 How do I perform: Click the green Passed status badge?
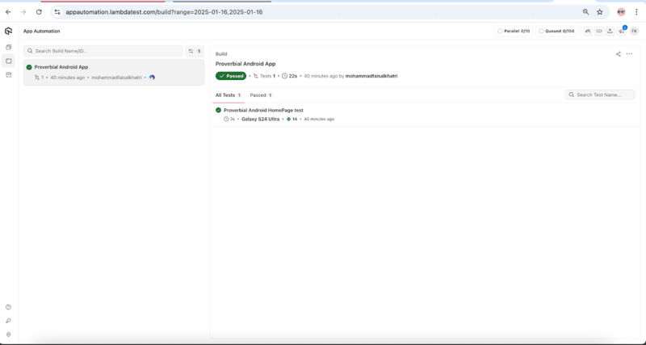pos(231,76)
